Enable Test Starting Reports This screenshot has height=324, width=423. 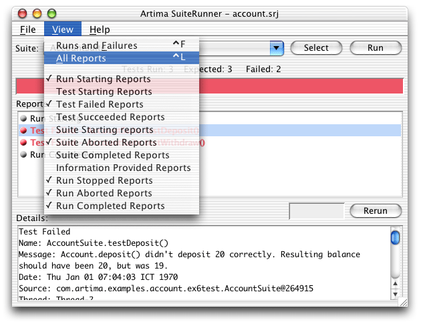tap(122, 92)
